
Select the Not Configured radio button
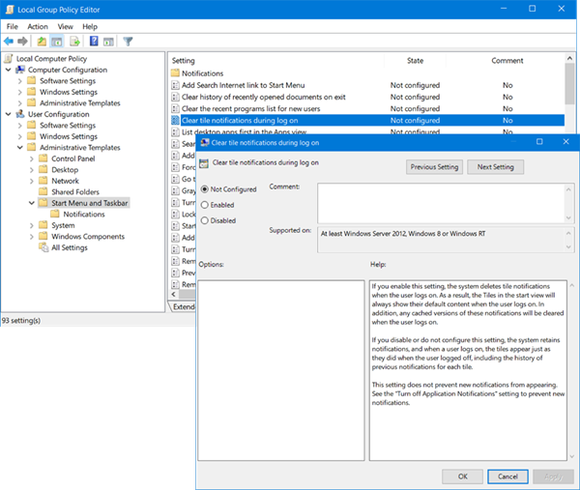(205, 189)
